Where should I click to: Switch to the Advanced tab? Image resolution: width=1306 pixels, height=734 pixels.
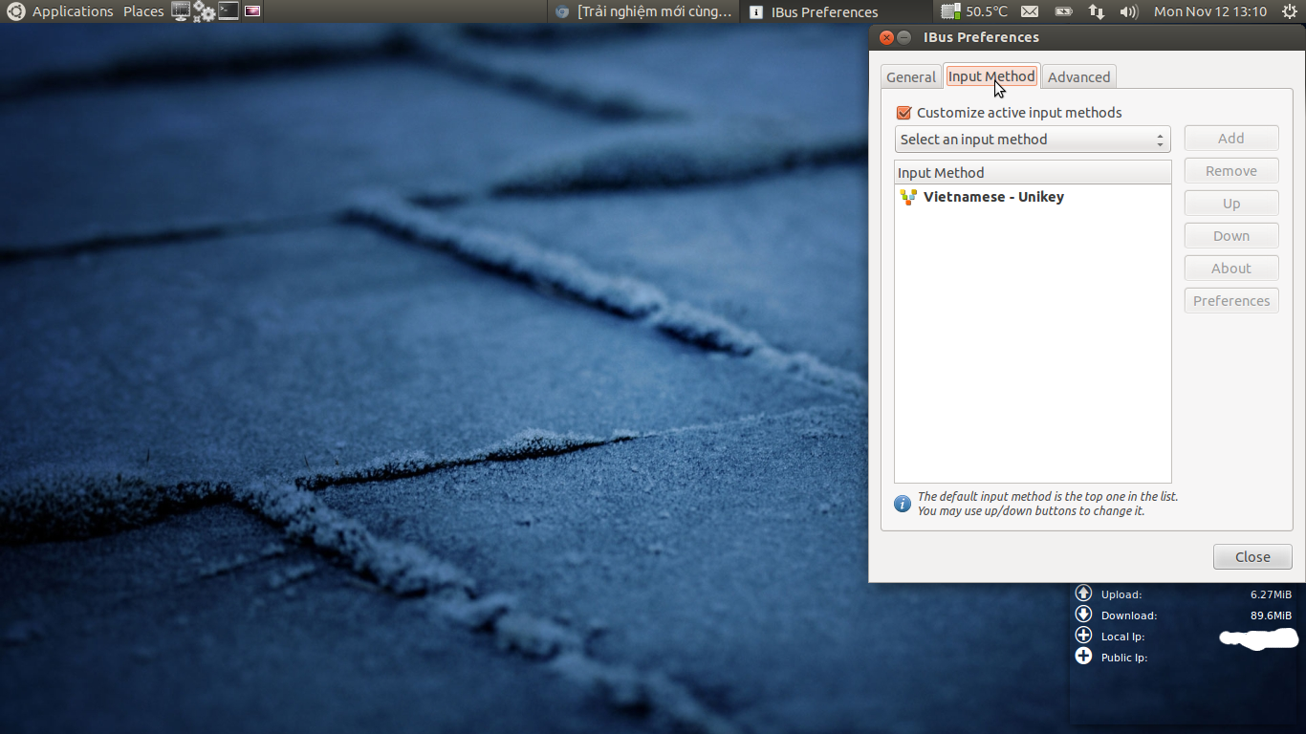point(1078,77)
